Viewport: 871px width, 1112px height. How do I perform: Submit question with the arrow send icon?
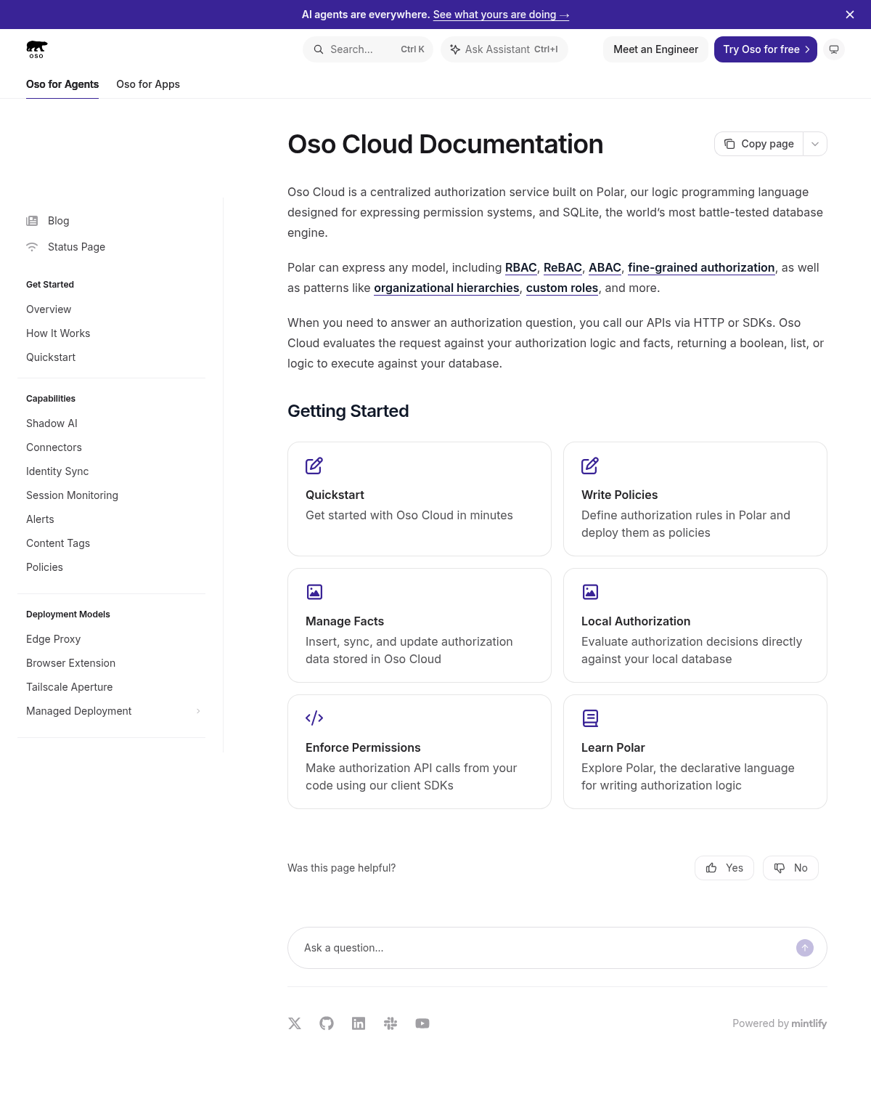point(805,948)
